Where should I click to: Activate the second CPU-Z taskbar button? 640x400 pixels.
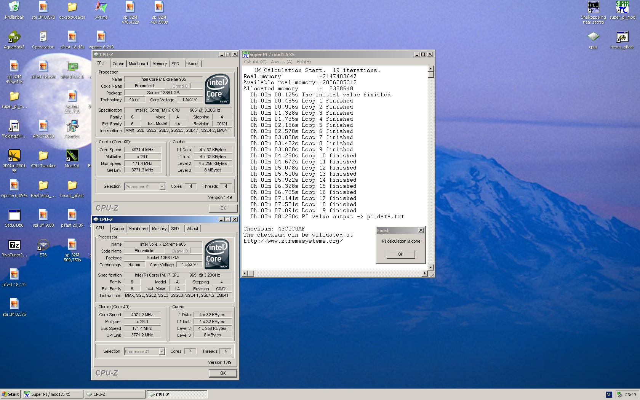(x=177, y=394)
